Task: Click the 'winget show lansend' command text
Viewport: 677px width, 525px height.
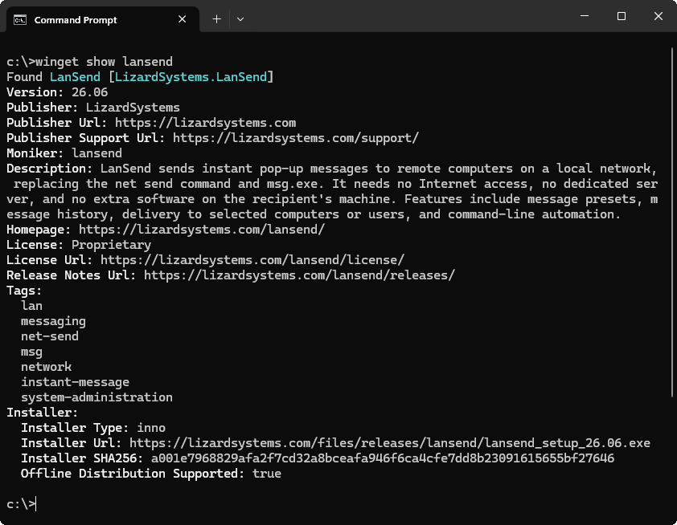Action: pos(104,62)
